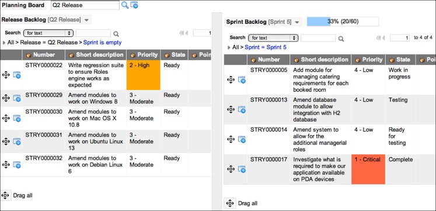Viewport: 436px width, 211px height.
Task: Click drag handle for STRY0000017
Action: click(x=231, y=170)
